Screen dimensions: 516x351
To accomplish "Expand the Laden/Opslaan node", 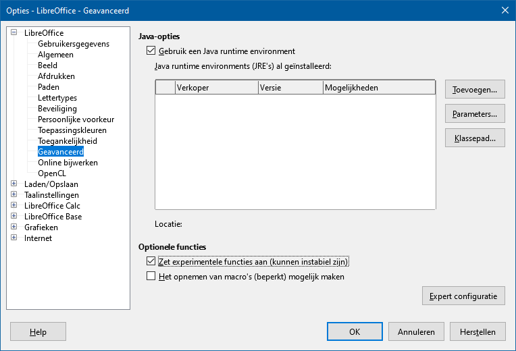I will pos(14,184).
